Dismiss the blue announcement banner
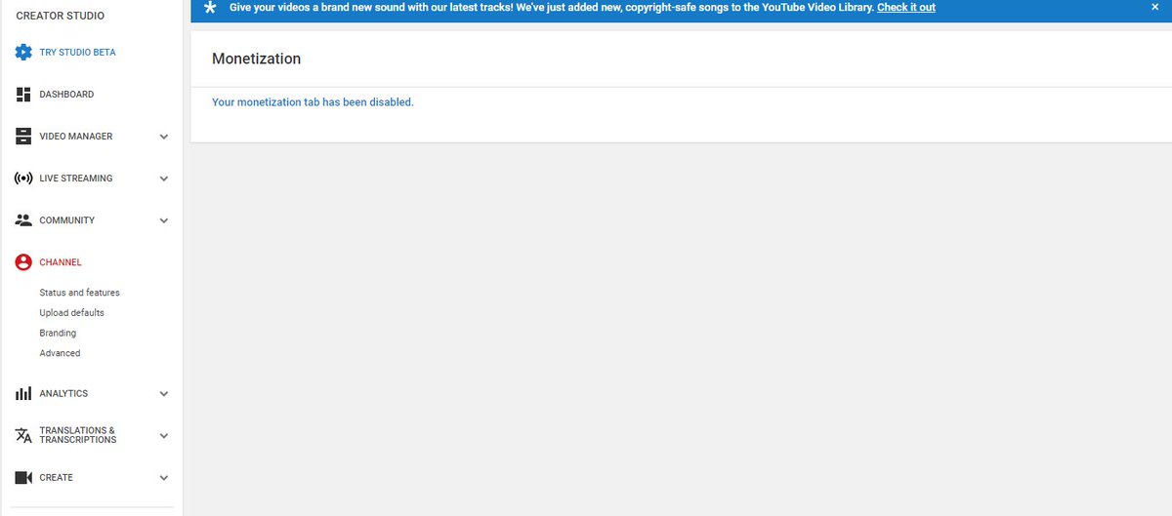The width and height of the screenshot is (1172, 516). [1154, 7]
